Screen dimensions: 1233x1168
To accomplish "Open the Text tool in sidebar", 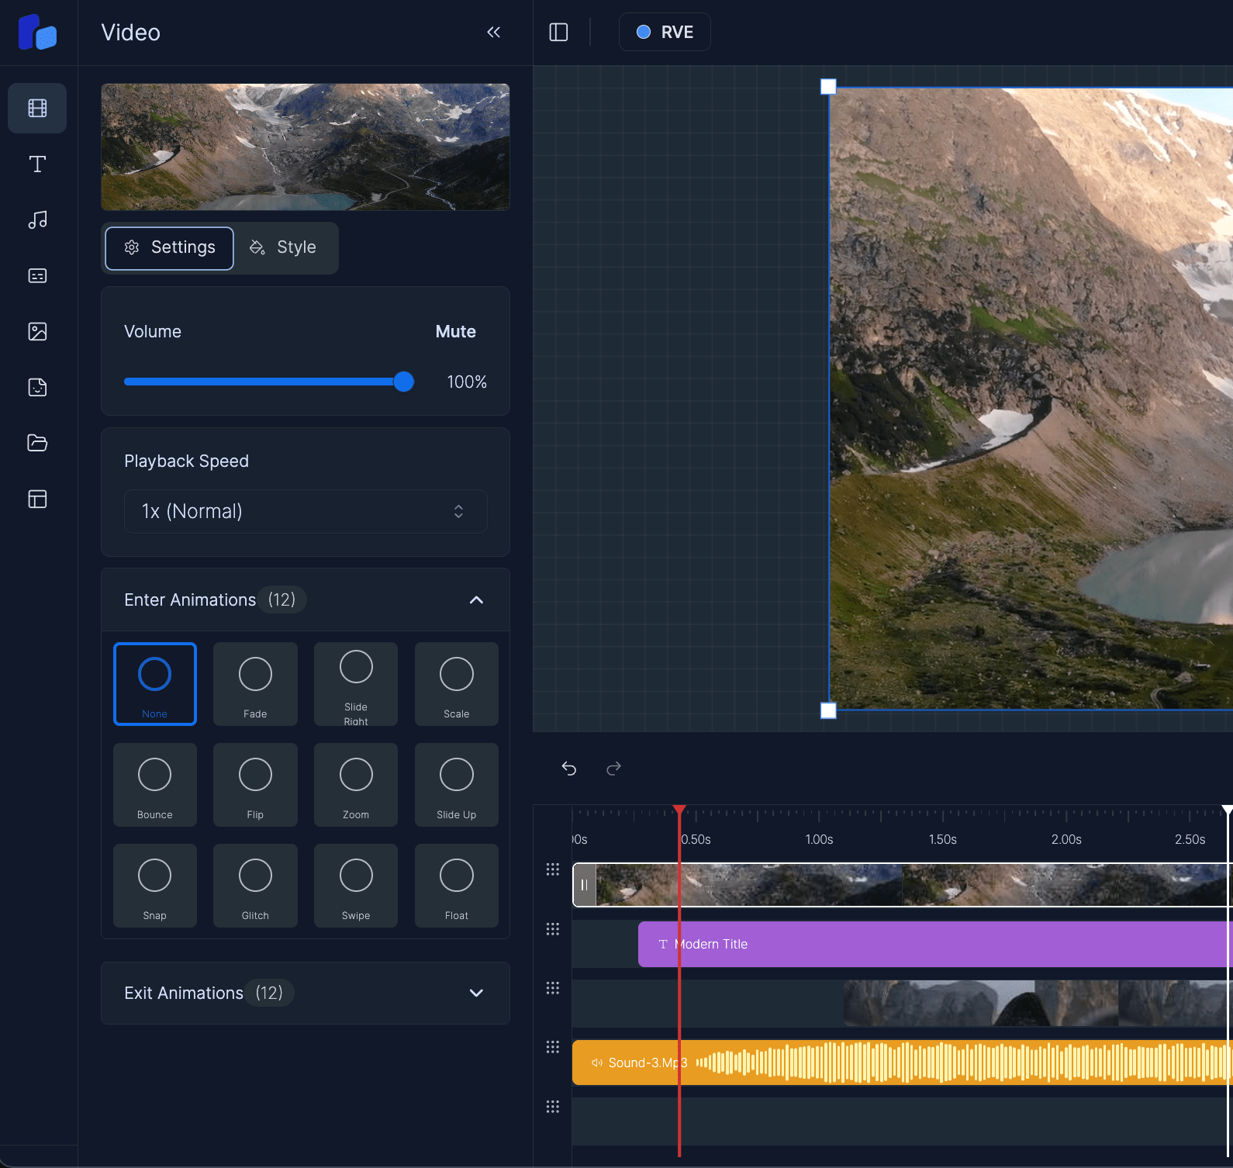I will pyautogui.click(x=37, y=164).
